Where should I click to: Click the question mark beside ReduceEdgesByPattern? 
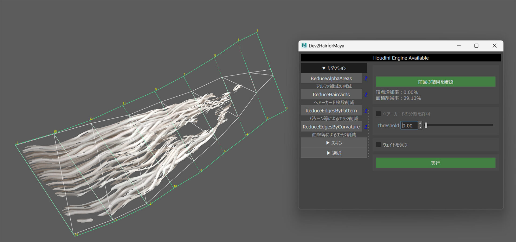[x=366, y=110]
